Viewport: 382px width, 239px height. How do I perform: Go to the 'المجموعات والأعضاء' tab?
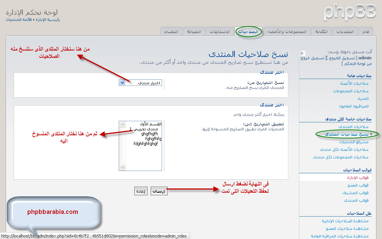point(286,32)
